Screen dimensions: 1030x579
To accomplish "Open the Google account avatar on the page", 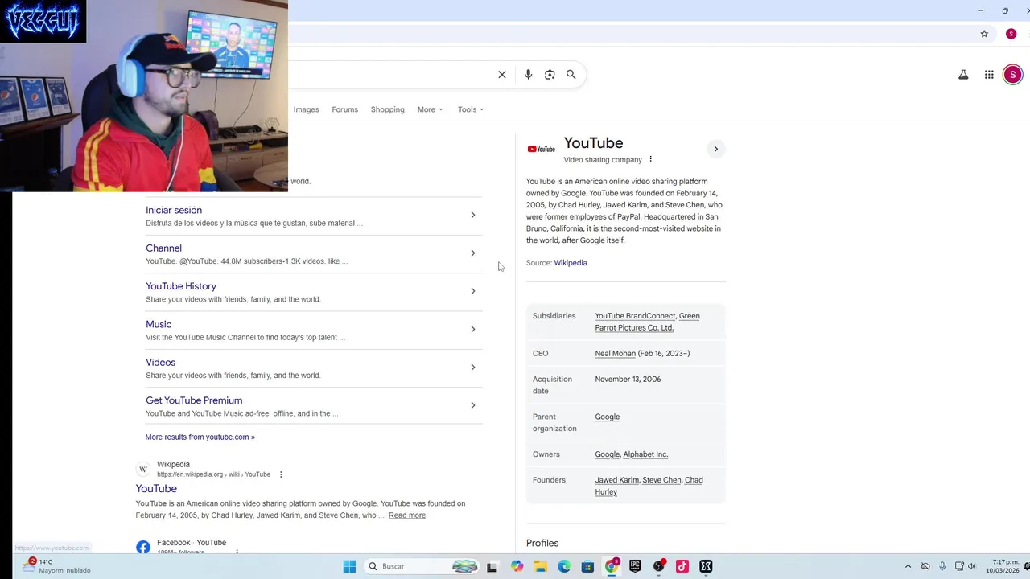I will [x=1013, y=75].
